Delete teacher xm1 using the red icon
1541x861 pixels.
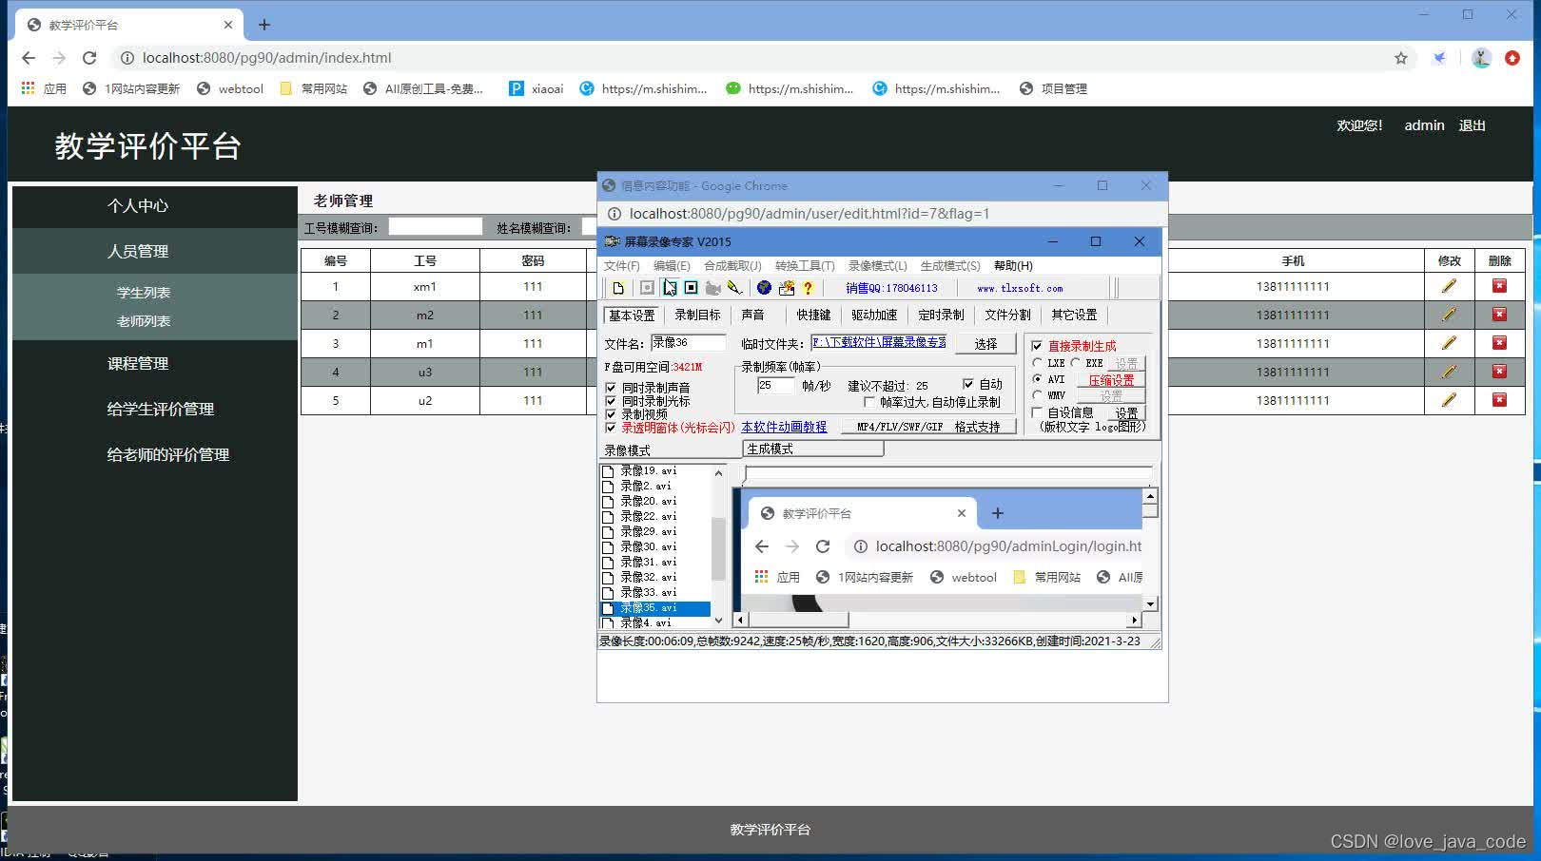pos(1499,286)
